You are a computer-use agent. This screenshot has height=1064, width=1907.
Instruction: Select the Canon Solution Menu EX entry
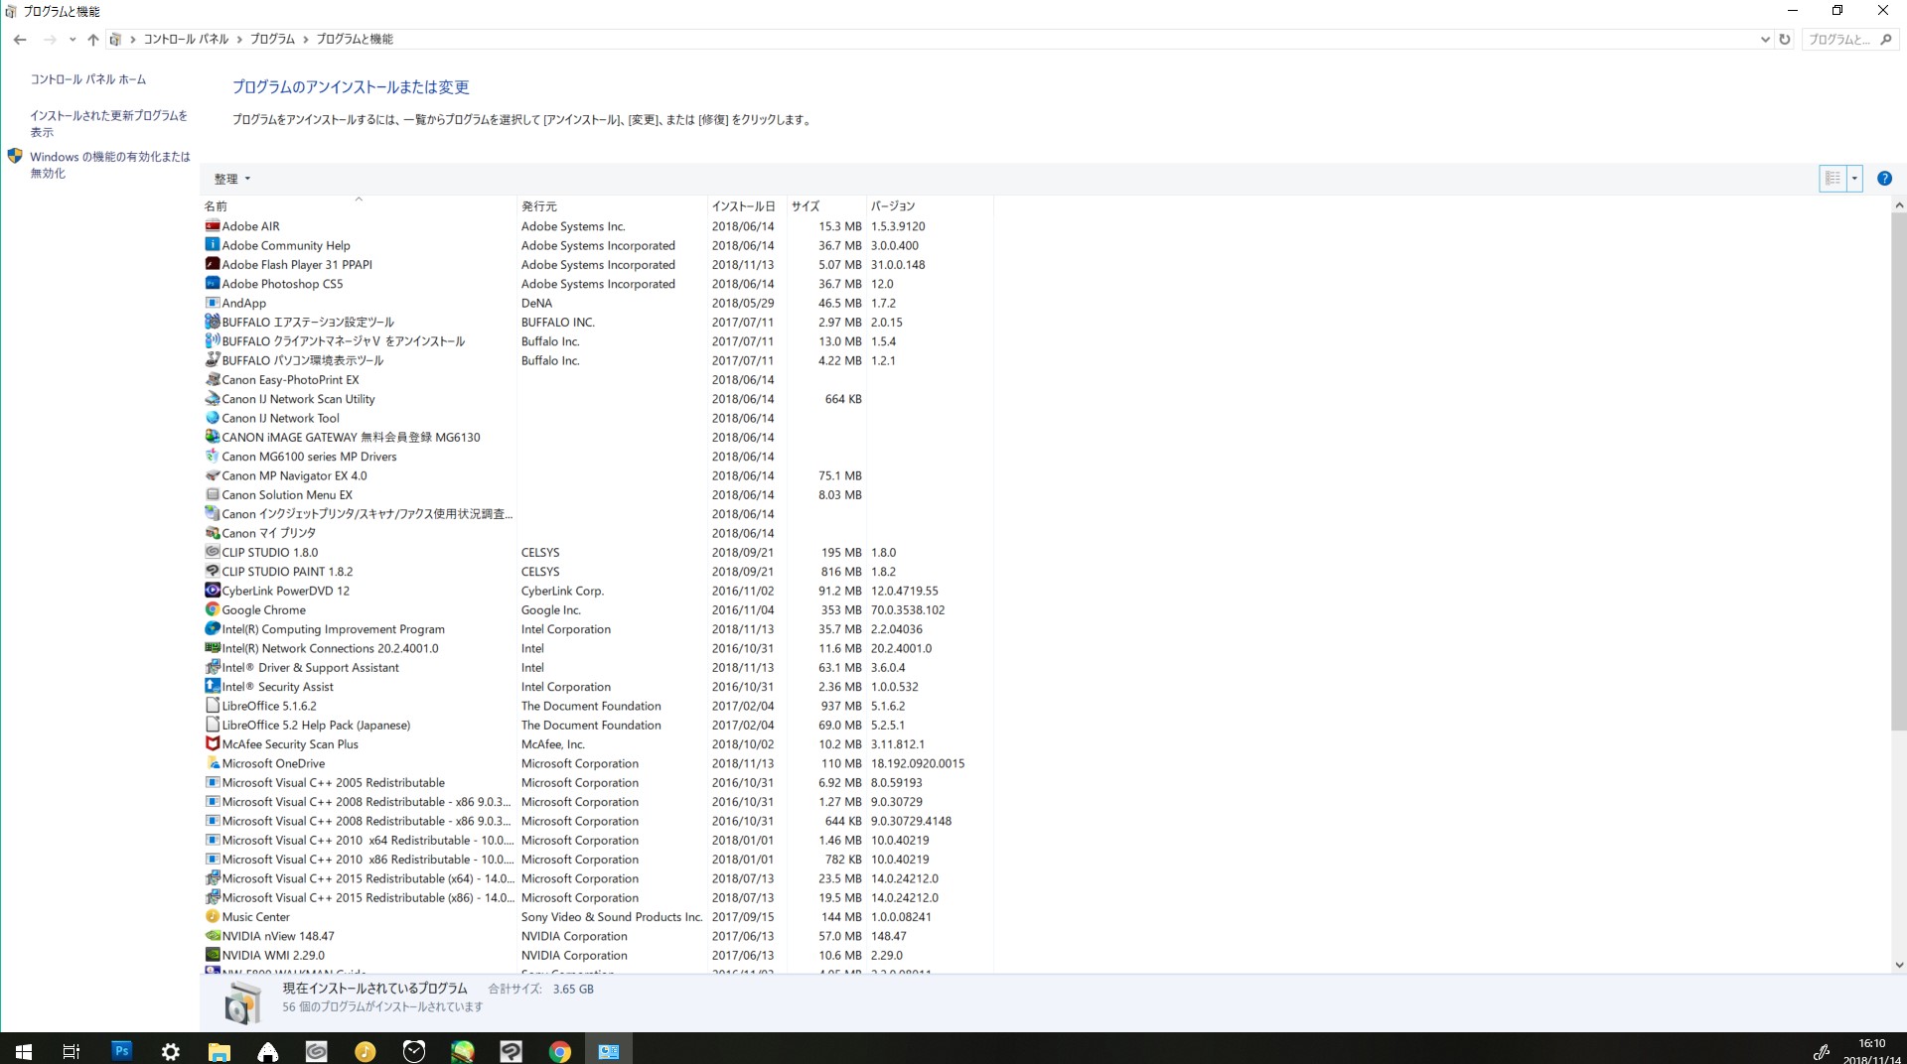tap(598, 495)
